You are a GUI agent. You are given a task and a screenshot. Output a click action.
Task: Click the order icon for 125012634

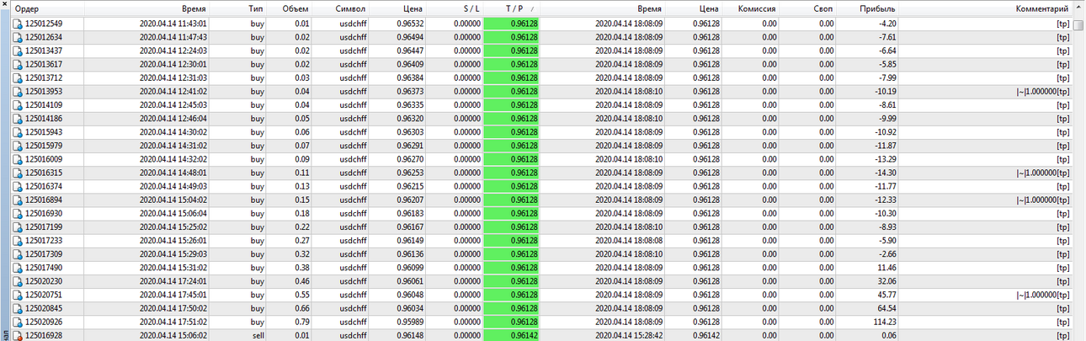(18, 37)
